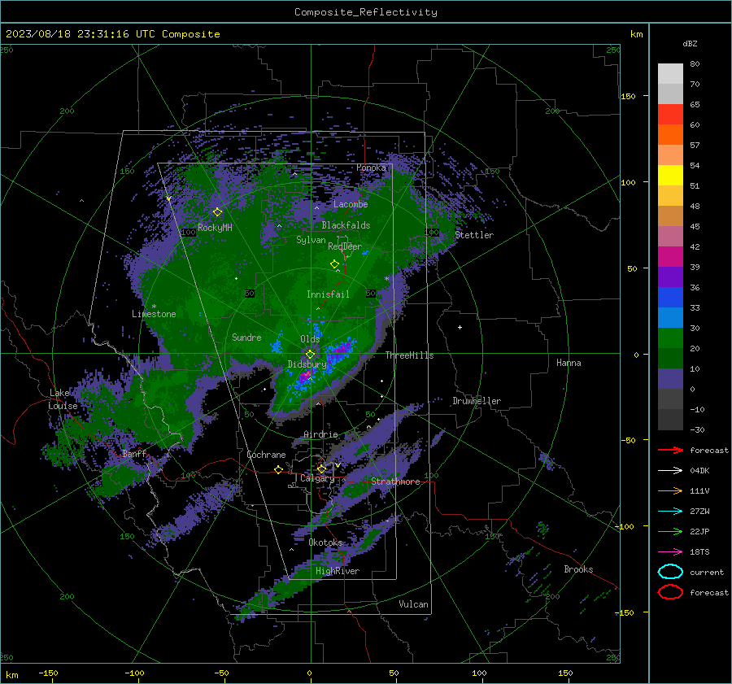Click the cyan 27ZW arrow icon
This screenshot has width=732, height=684.
coord(670,512)
